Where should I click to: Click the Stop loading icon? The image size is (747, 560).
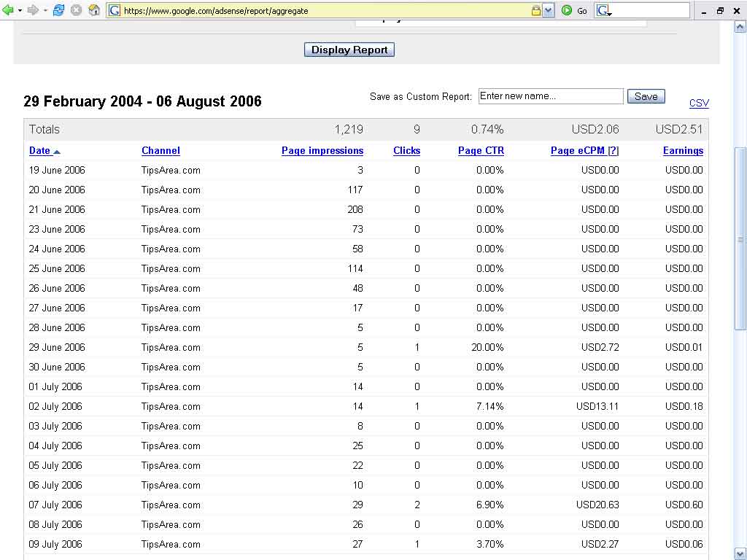[76, 10]
